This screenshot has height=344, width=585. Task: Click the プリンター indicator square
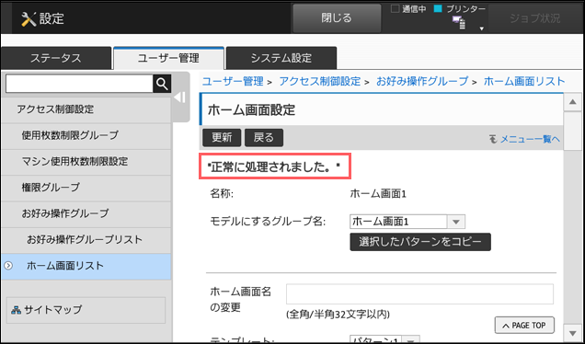click(x=438, y=9)
